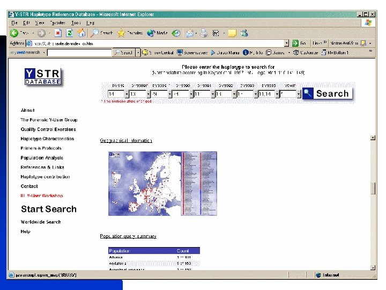Open the DYS393 value dropdown

click(x=256, y=94)
